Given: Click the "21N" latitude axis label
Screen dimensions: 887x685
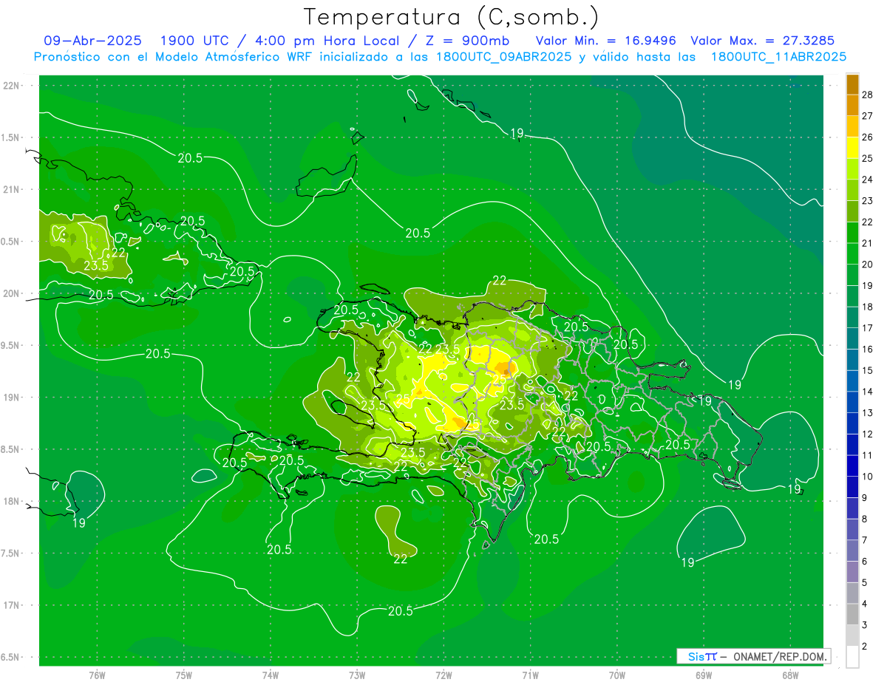Looking at the screenshot, I should (x=11, y=189).
